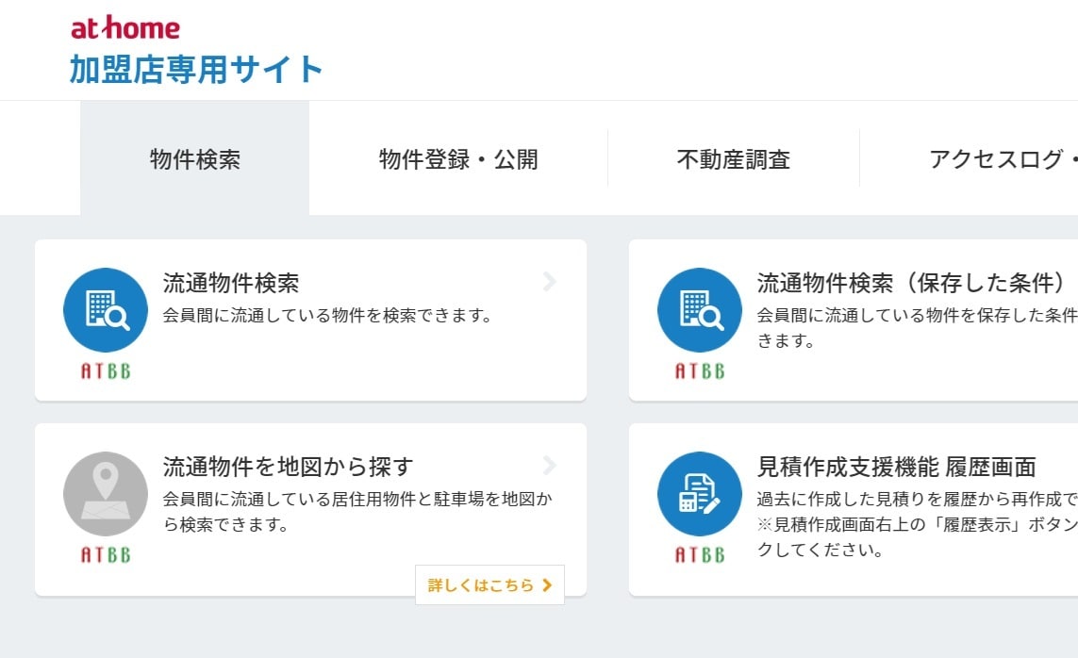The width and height of the screenshot is (1078, 658).
Task: Click the gray map pin icon
Action: (x=106, y=494)
